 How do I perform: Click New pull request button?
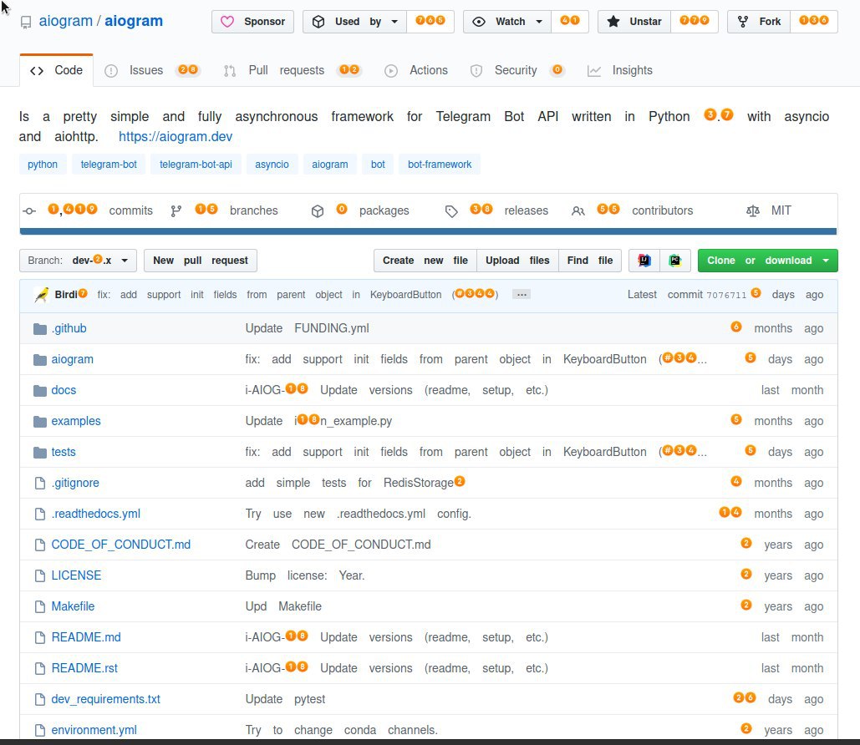201,261
